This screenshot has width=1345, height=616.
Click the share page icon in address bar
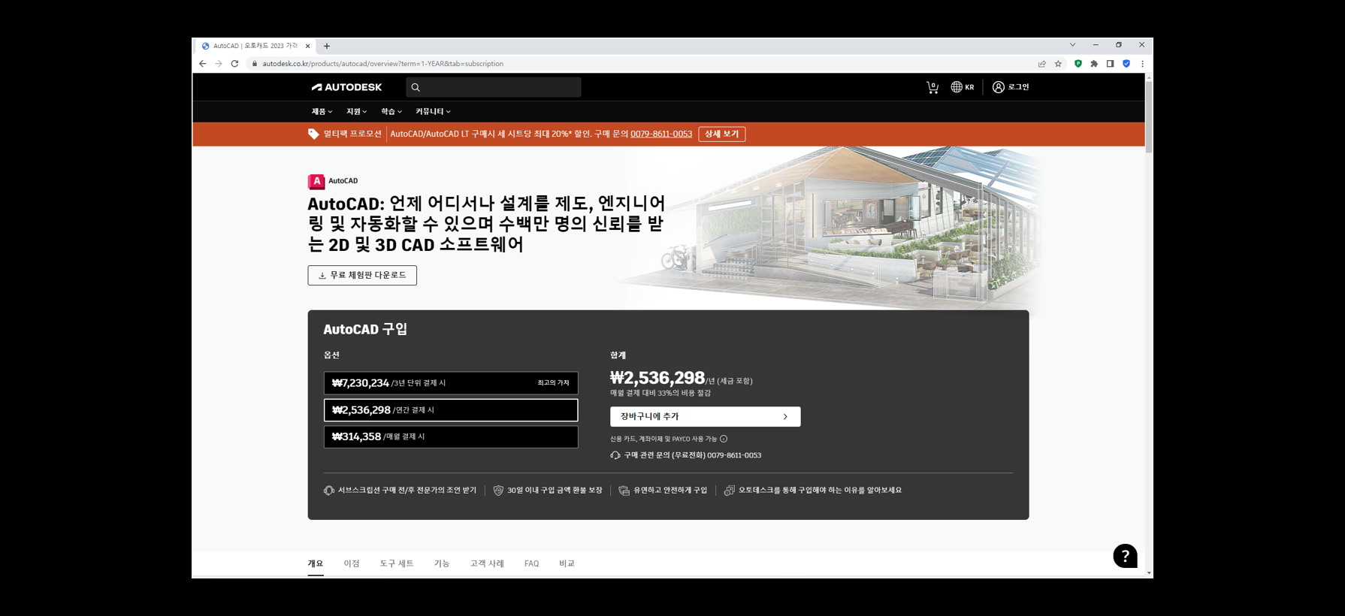click(1042, 64)
